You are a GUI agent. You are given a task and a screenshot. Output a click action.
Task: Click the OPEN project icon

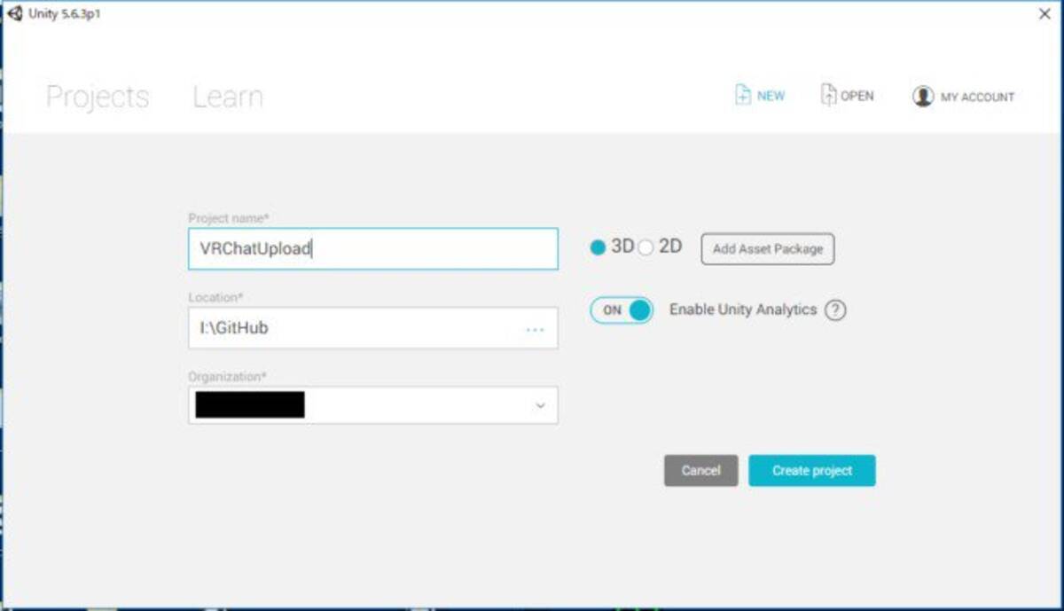[x=828, y=95]
